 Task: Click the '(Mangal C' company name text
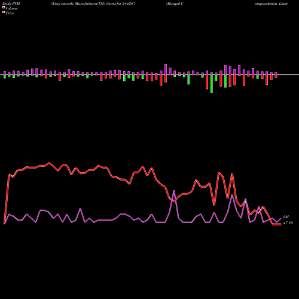175,4
